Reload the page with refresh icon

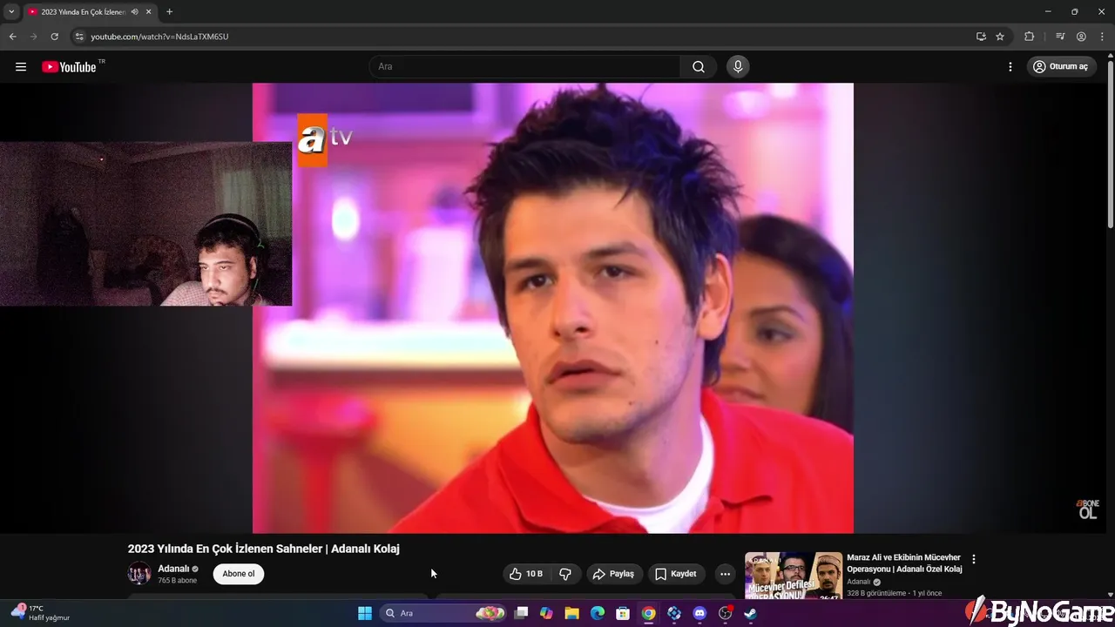click(x=54, y=37)
